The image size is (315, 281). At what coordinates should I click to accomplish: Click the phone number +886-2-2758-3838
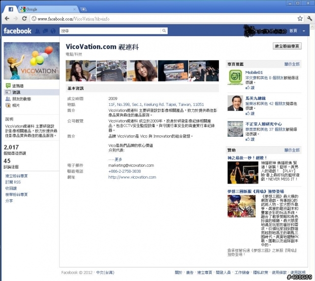click(125, 171)
